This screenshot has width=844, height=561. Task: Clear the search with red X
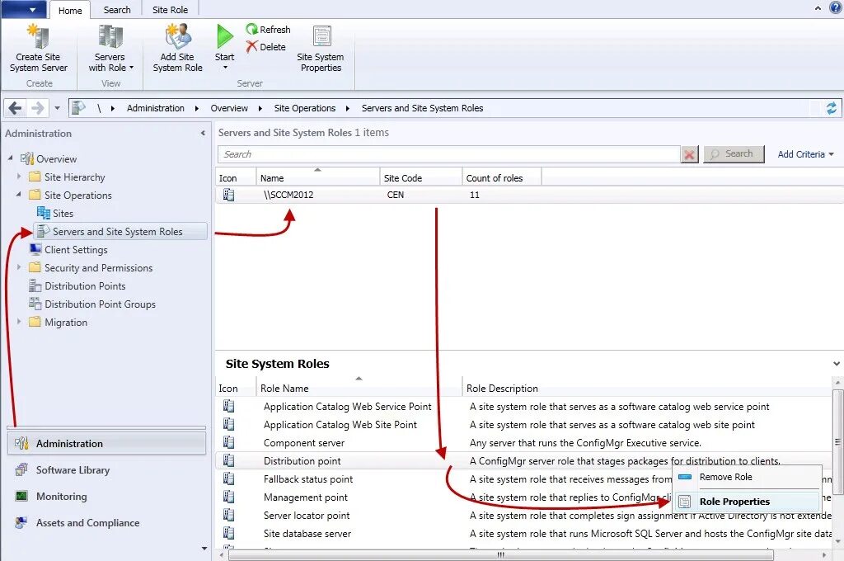click(689, 154)
